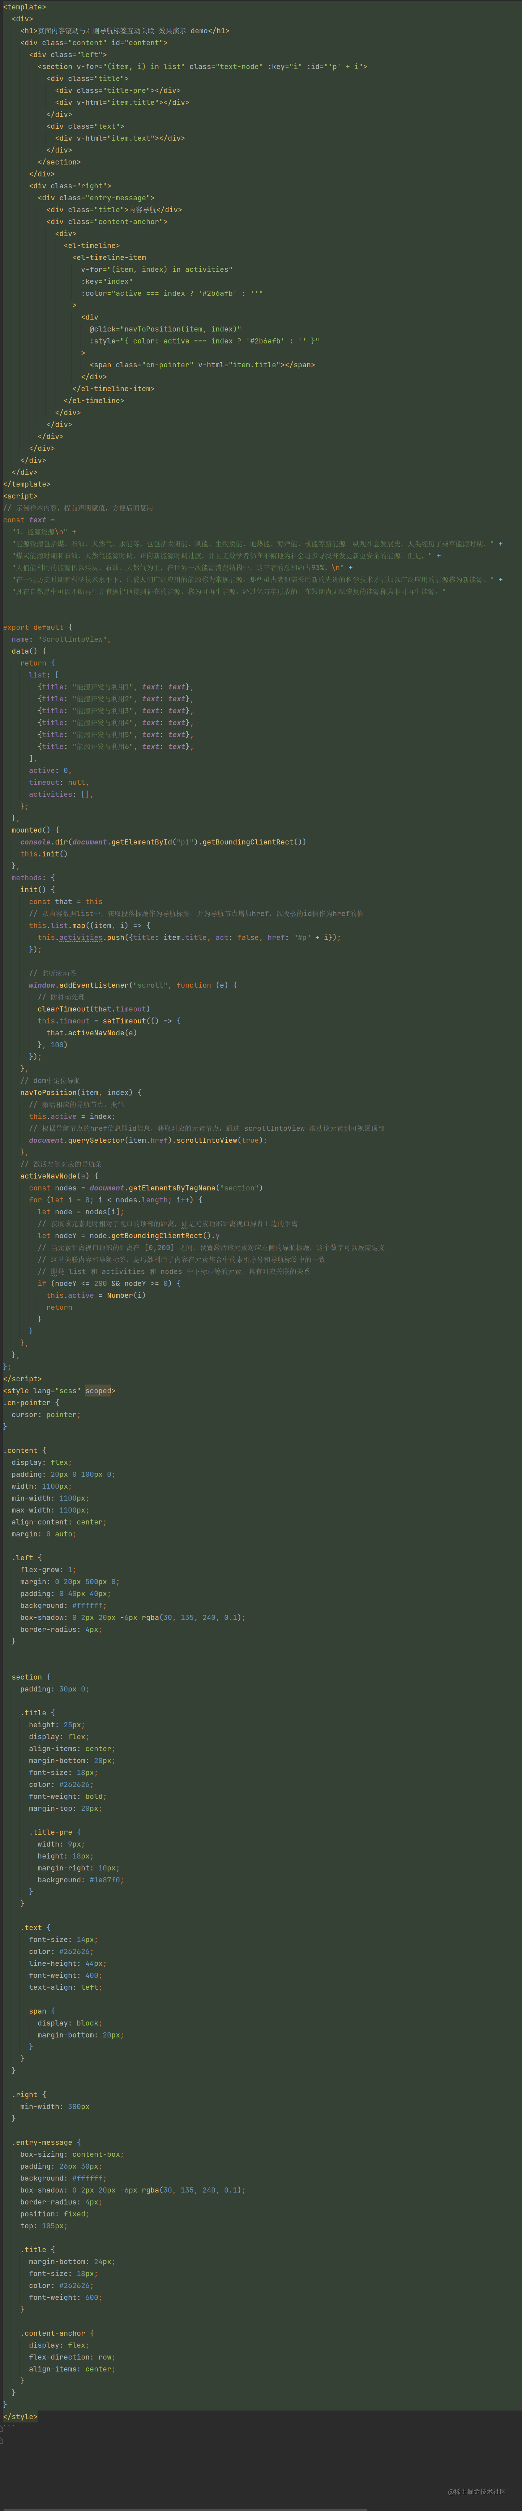The height and width of the screenshot is (2511, 522).
Task: Click the 'activities: [],' data property
Action: coord(61,795)
